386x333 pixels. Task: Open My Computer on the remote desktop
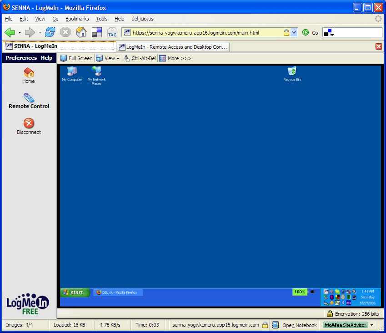pos(72,74)
